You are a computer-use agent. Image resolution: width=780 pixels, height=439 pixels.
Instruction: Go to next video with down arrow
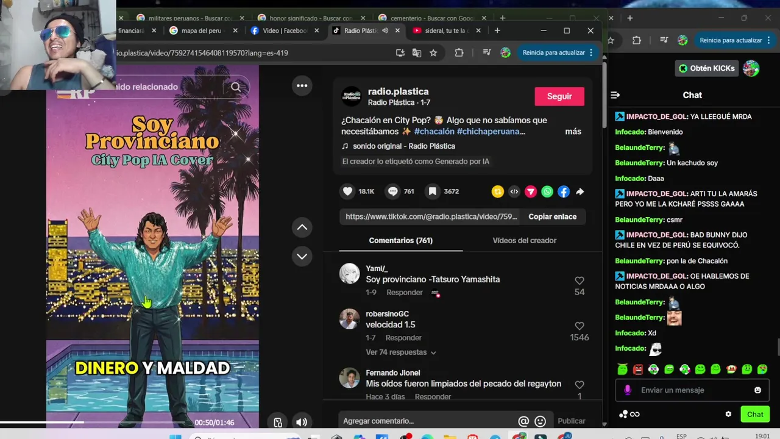point(302,256)
